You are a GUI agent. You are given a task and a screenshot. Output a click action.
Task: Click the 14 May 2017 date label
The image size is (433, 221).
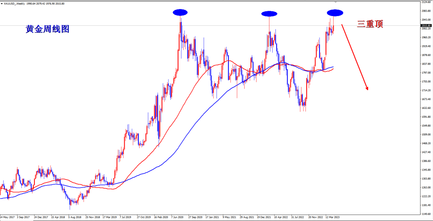7,217
